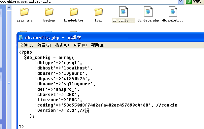
Task: Click the Notepad icon in the title bar
Action: (x=21, y=37)
